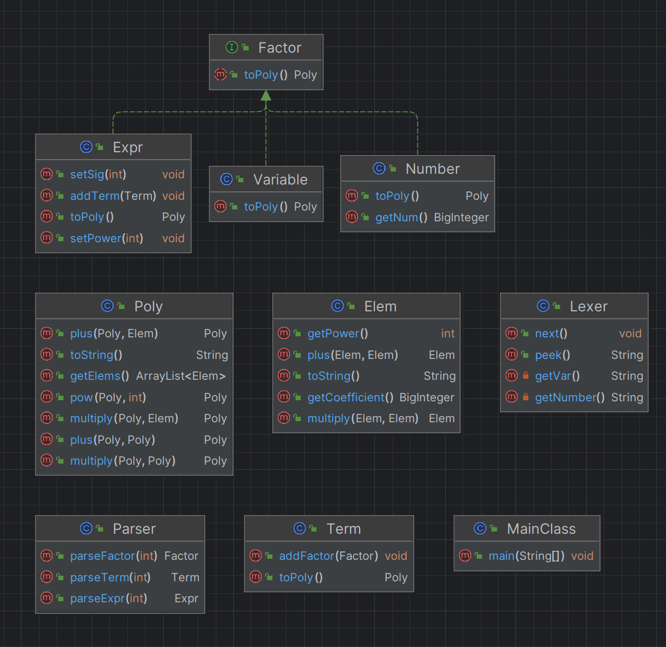Click the class icon beside Expr
666x647 pixels.
point(86,147)
